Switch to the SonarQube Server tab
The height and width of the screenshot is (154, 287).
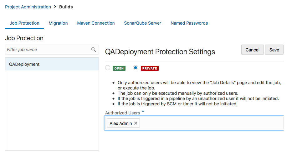(x=142, y=23)
